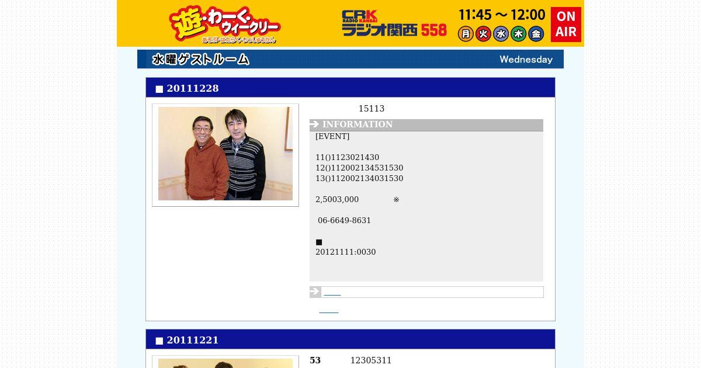
Task: Click the schedule line starting 11()
Action: tap(348, 157)
